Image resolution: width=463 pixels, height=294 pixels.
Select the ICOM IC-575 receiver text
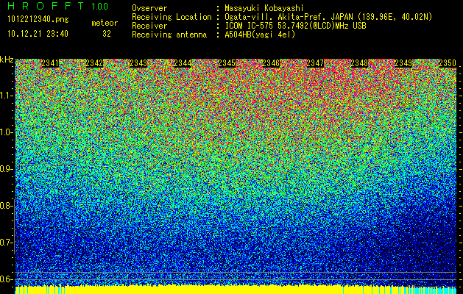click(x=295, y=26)
